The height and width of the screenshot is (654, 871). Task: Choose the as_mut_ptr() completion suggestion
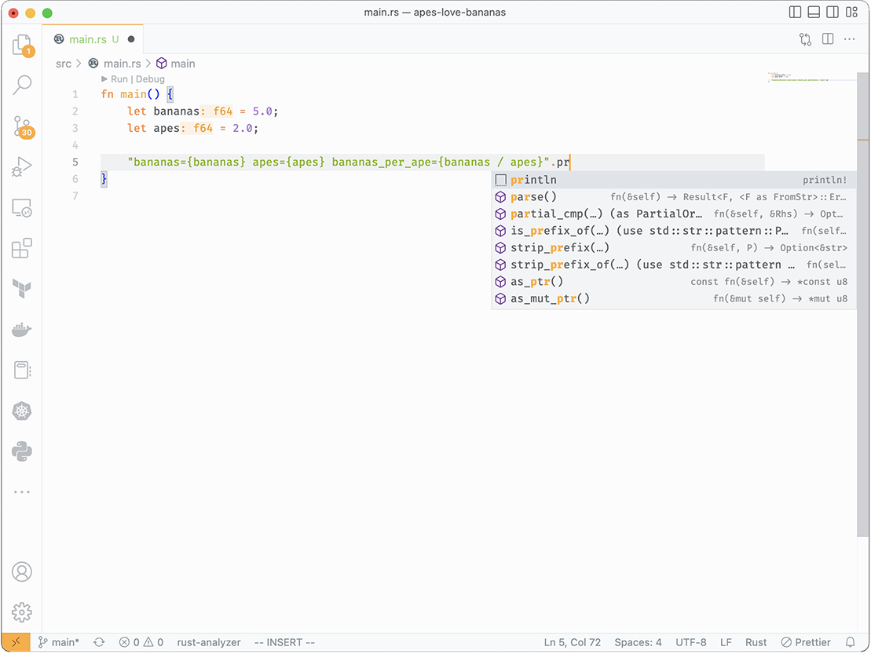tap(673, 298)
